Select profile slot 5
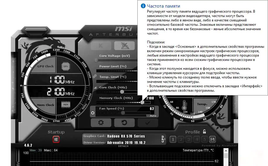268x166 pixels. 205,139
